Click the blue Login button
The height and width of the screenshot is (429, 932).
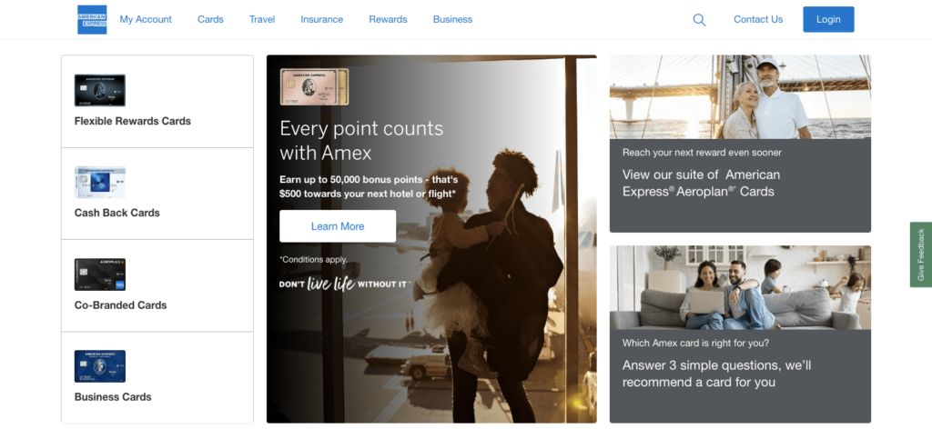pos(828,20)
